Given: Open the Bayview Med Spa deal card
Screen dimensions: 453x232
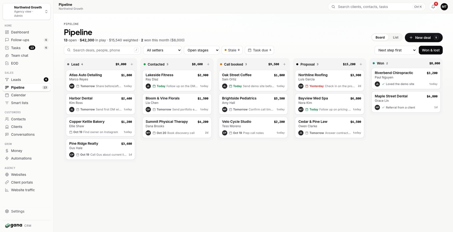Looking at the screenshot, I should coord(330,104).
